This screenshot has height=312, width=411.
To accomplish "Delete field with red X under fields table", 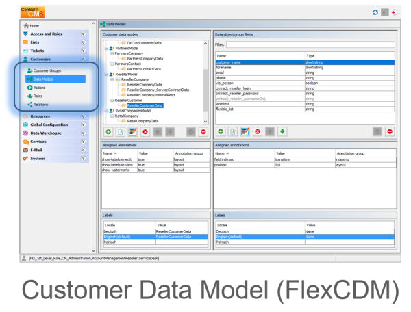I will click(258, 131).
